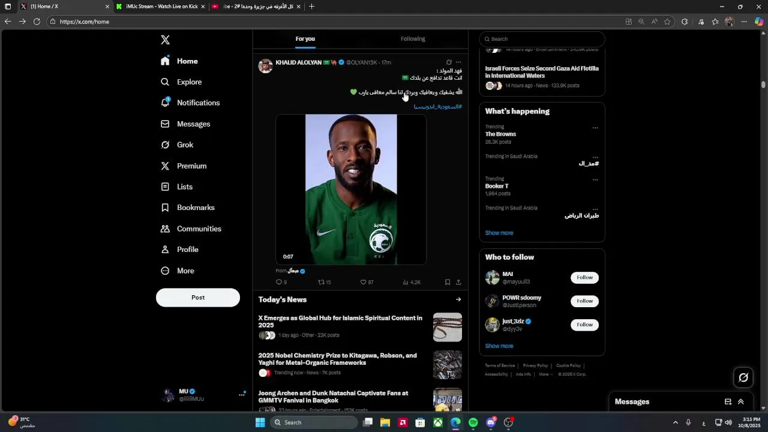Open Israeli Forces Seize Gaza Aid Flotilla news
Screen dimensions: 768x432
pos(542,77)
